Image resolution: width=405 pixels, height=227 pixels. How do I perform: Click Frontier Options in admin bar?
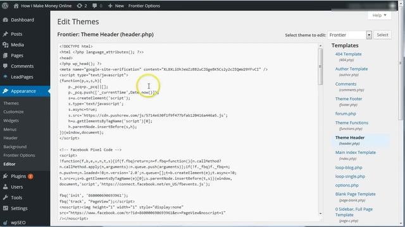tap(144, 6)
